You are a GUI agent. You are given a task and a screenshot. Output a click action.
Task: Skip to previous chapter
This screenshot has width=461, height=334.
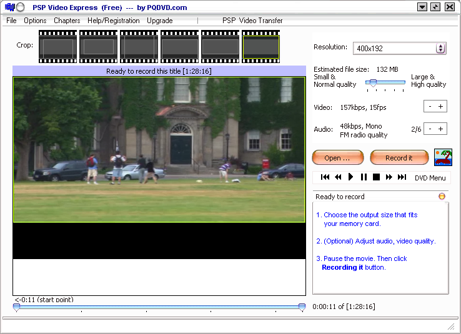[325, 177]
